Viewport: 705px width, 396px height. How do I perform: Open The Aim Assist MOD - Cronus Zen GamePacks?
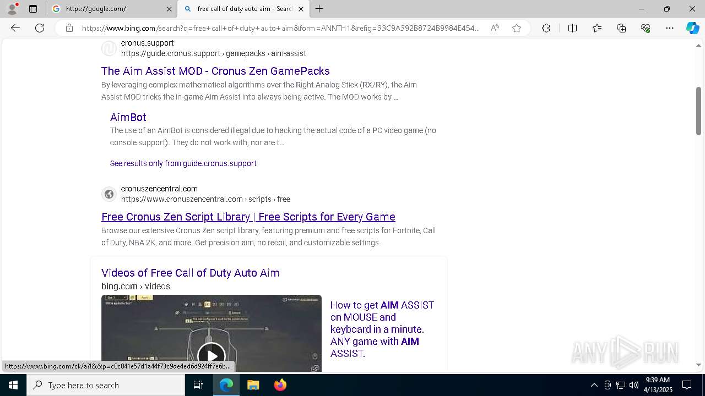click(x=215, y=71)
